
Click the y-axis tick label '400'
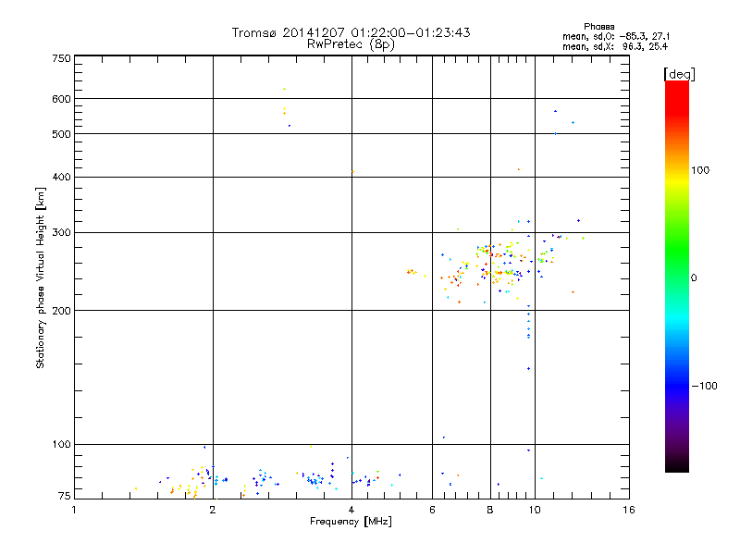(x=61, y=177)
